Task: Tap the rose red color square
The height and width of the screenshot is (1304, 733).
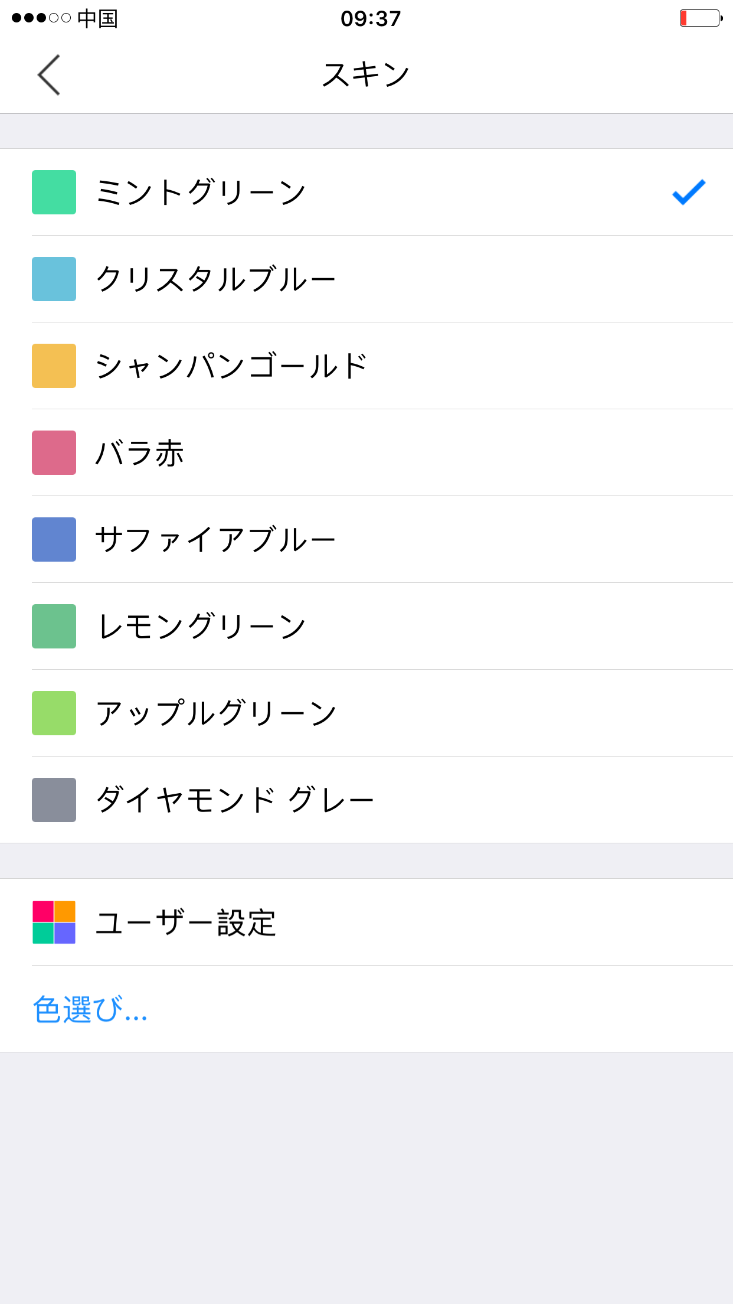Action: coord(54,452)
